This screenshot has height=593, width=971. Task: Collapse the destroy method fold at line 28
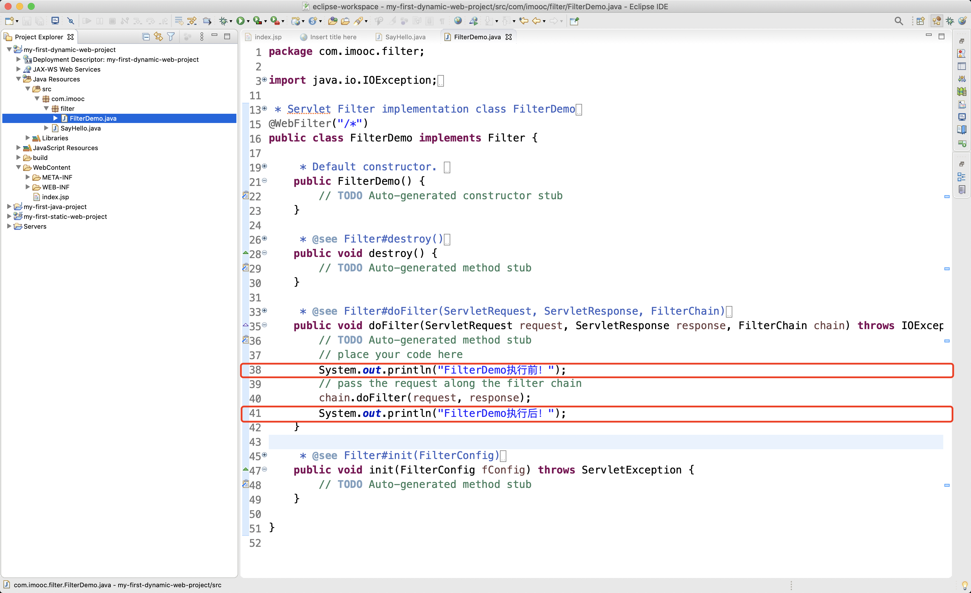(264, 253)
